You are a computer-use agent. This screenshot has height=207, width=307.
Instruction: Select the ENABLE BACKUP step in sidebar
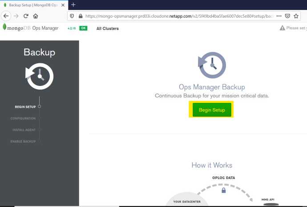(x=23, y=141)
